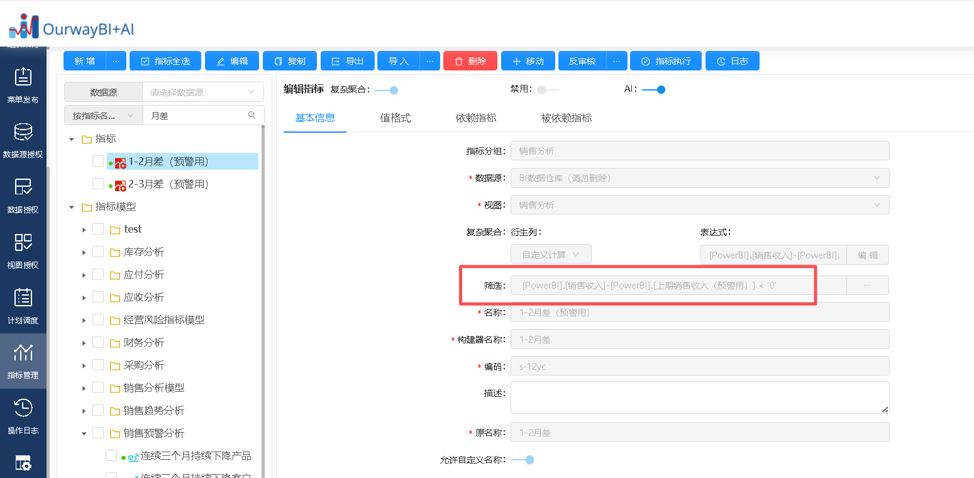Click the red 删除 trash button
Image resolution: width=974 pixels, height=478 pixels.
pyautogui.click(x=470, y=61)
